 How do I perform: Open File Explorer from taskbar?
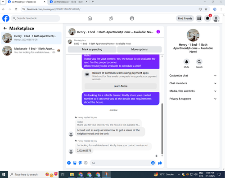72,174
